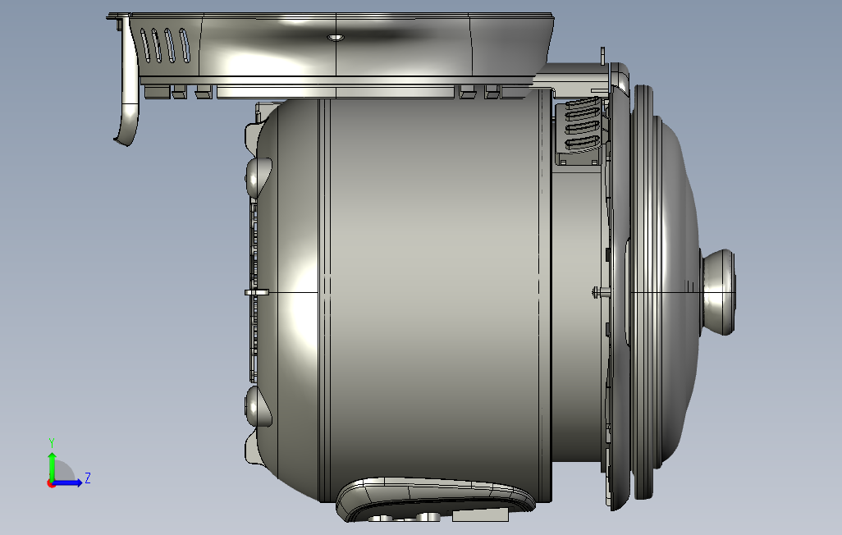The image size is (842, 535).
Task: Click the green Y axis of the triad
Action: tap(52, 466)
